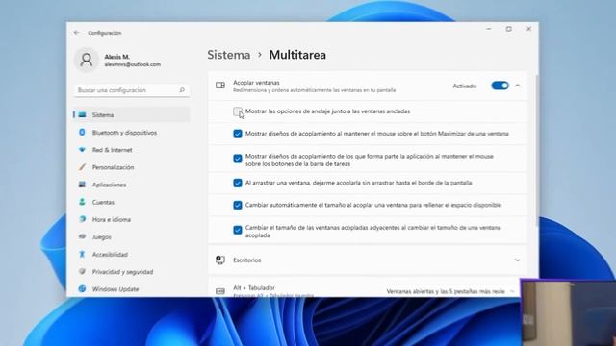Viewport: 616px width, 346px height.
Task: Expand the Escritorios section chevron
Action: [x=518, y=260]
